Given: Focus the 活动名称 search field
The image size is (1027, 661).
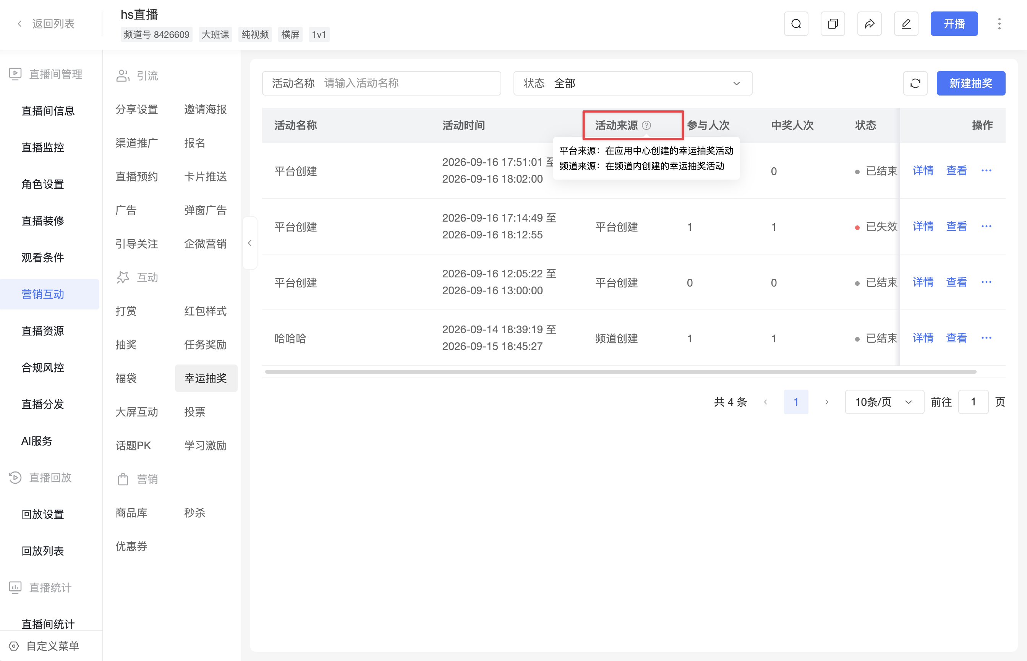Looking at the screenshot, I should pyautogui.click(x=381, y=83).
